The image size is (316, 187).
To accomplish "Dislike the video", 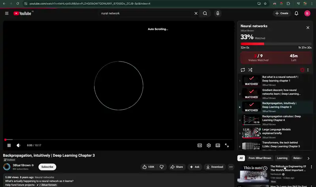I will click(x=162, y=167).
